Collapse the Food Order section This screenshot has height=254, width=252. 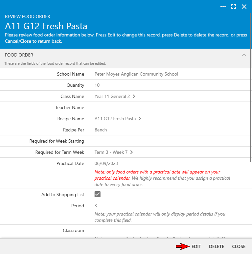244,55
